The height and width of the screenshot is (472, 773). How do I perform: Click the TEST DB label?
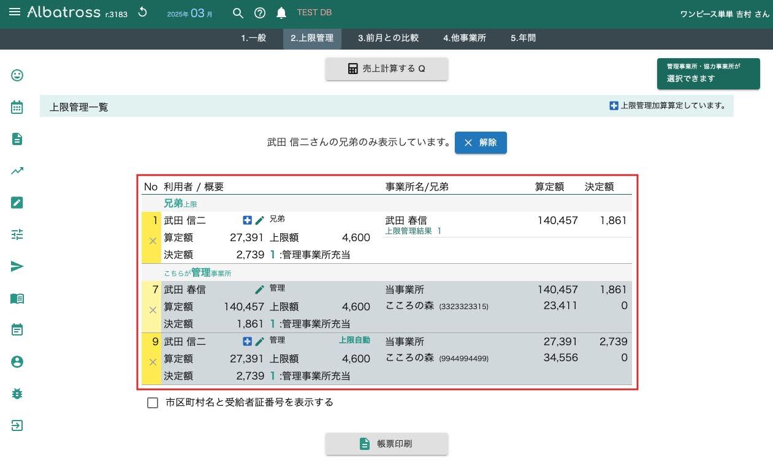[314, 13]
